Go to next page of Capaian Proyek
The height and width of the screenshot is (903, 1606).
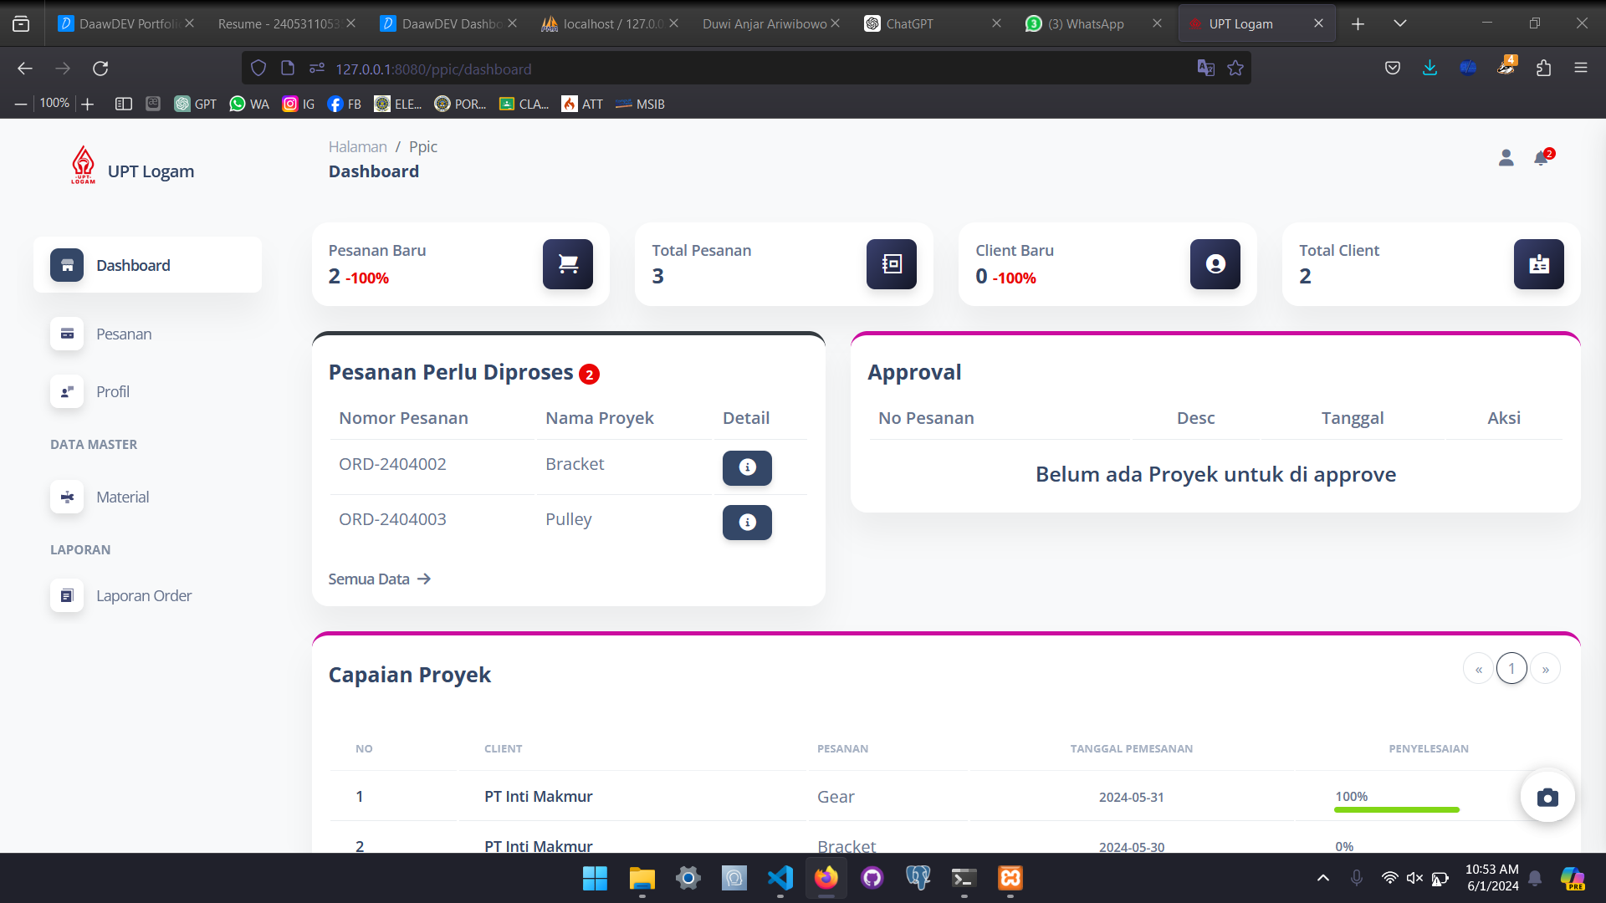1545,669
